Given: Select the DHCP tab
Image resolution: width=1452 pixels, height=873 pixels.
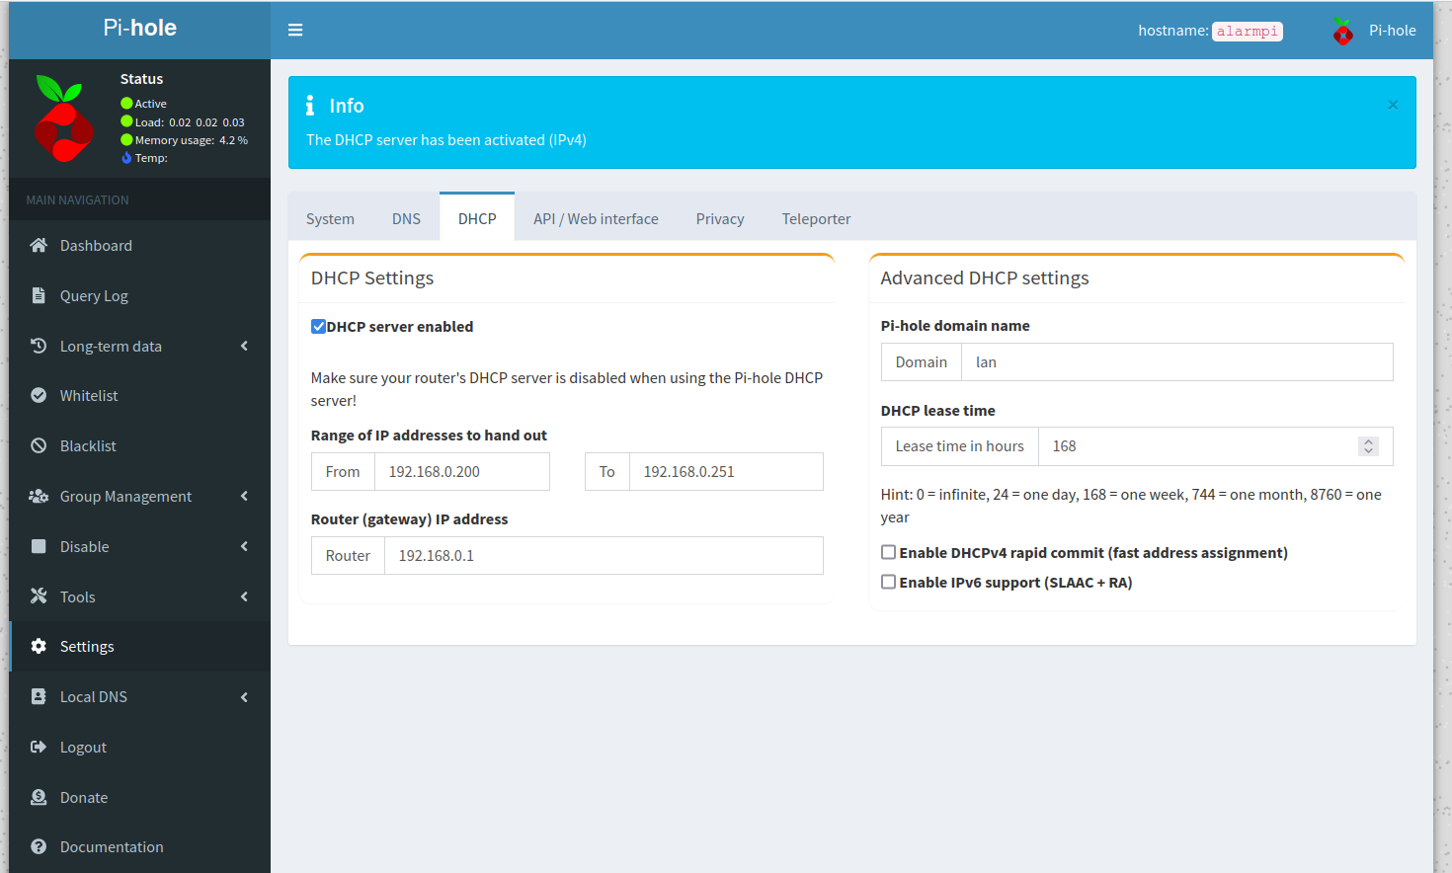Looking at the screenshot, I should coord(477,217).
